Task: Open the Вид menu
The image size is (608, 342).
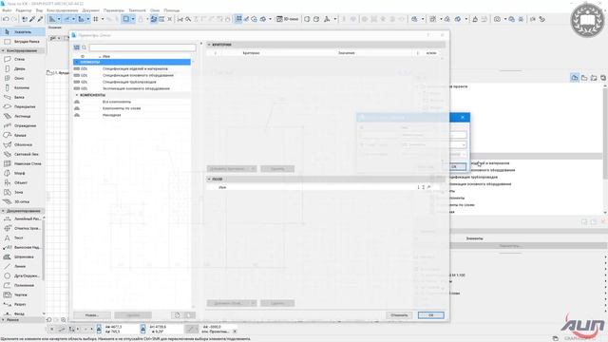Action: pyautogui.click(x=39, y=10)
